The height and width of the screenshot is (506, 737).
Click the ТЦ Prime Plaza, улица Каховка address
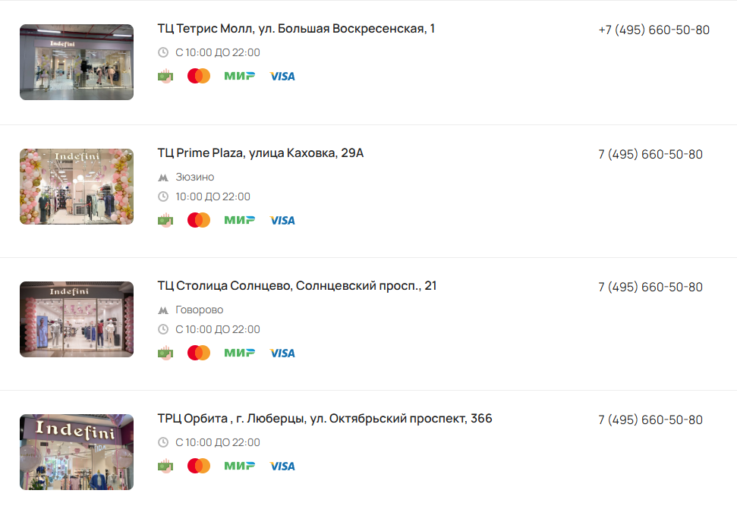[260, 153]
